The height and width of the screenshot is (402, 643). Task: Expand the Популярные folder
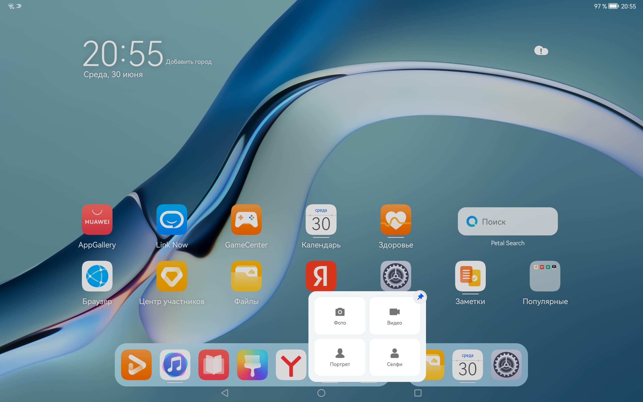545,276
